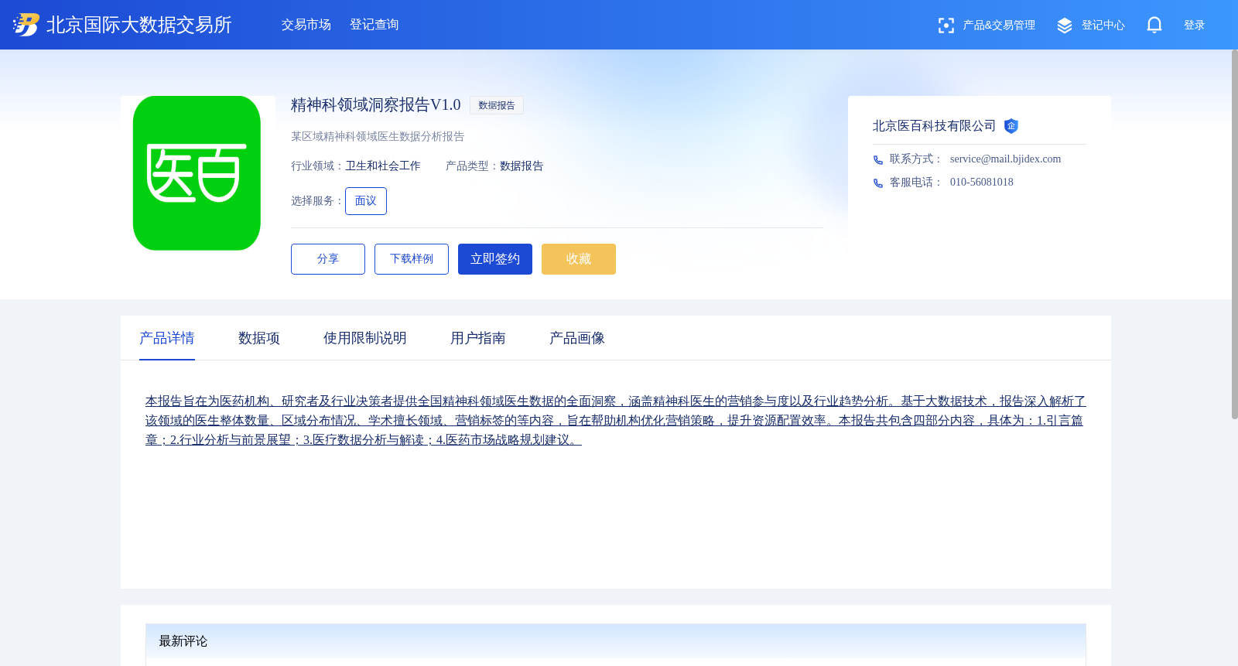Screen dimensions: 1238x666
Task: Open 登记查询 in the top navigation
Action: (374, 25)
